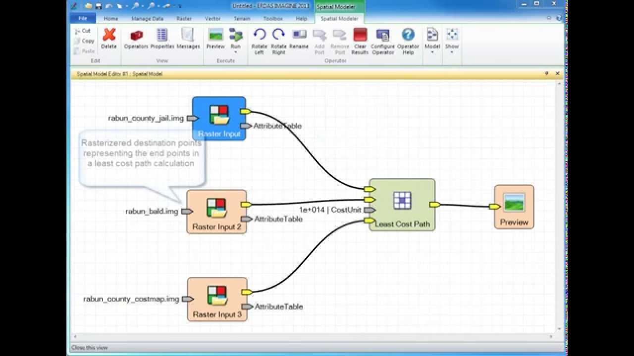This screenshot has height=356, width=634.
Task: Open the Vector tab
Action: click(x=213, y=18)
